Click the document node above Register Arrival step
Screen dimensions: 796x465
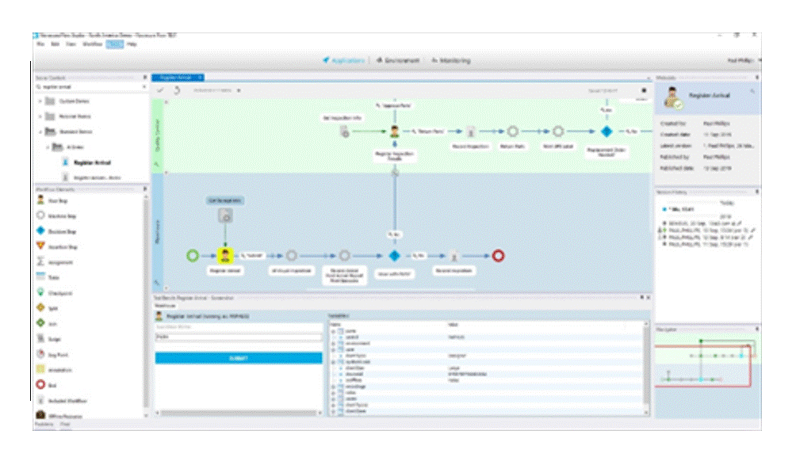tap(225, 216)
